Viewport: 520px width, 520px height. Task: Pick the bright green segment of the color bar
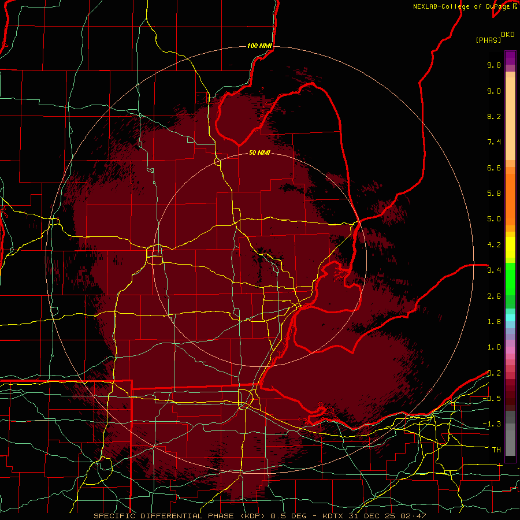click(x=510, y=278)
